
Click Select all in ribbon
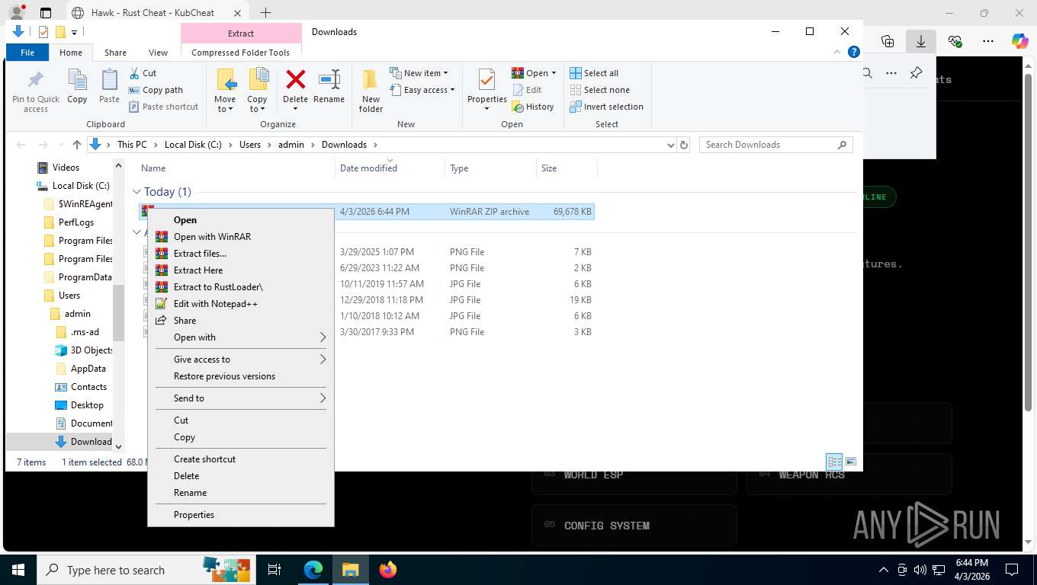pos(594,73)
